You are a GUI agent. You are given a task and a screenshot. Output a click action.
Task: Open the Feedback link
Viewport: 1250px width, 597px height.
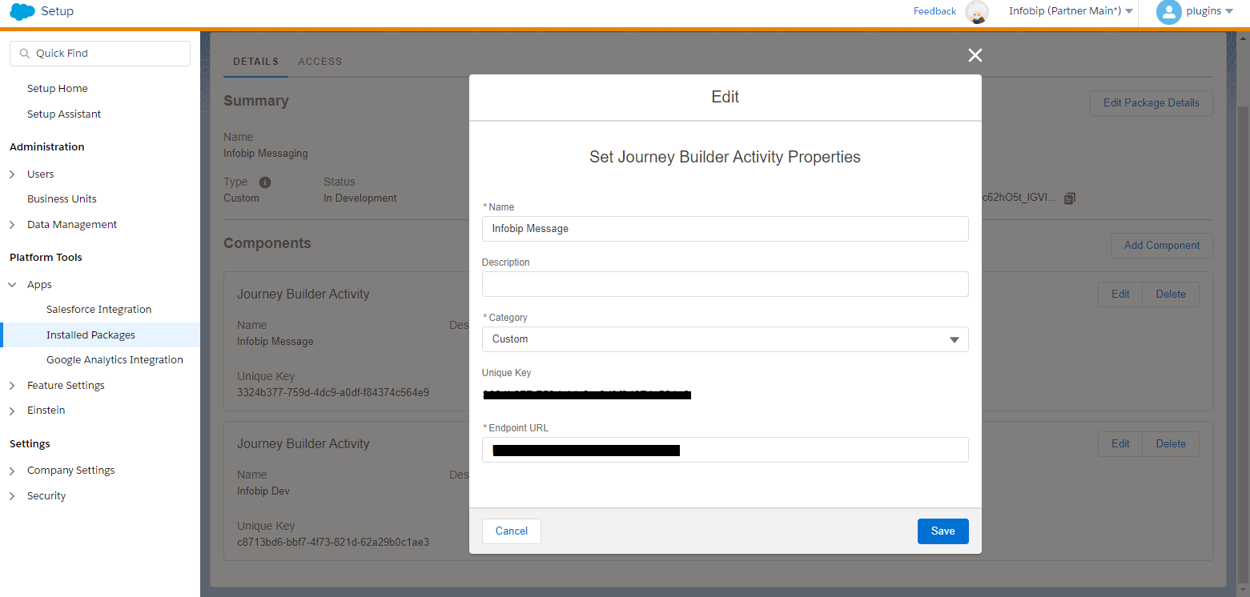pos(934,11)
